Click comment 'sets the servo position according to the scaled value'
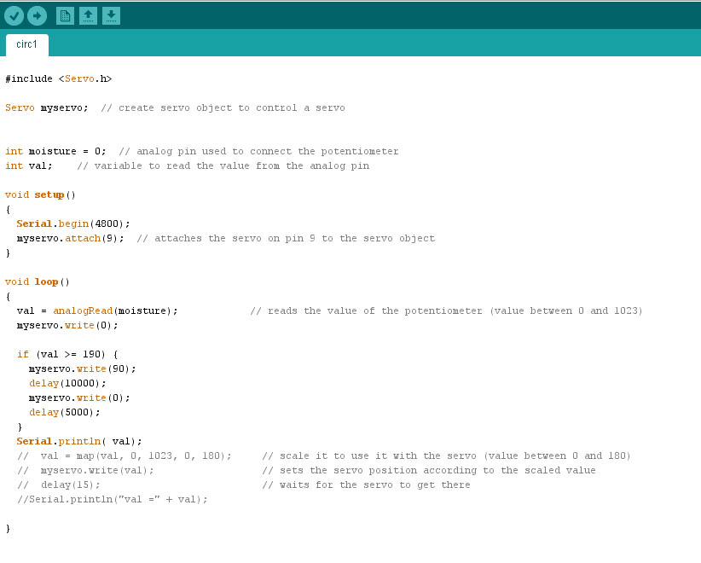This screenshot has height=563, width=701. (x=437, y=470)
